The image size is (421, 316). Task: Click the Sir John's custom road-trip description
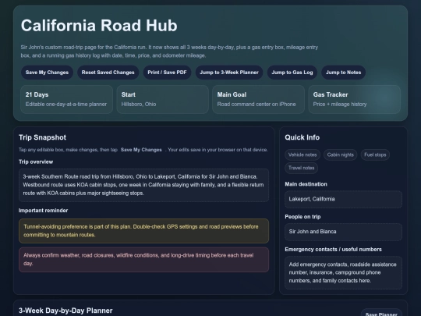169,51
